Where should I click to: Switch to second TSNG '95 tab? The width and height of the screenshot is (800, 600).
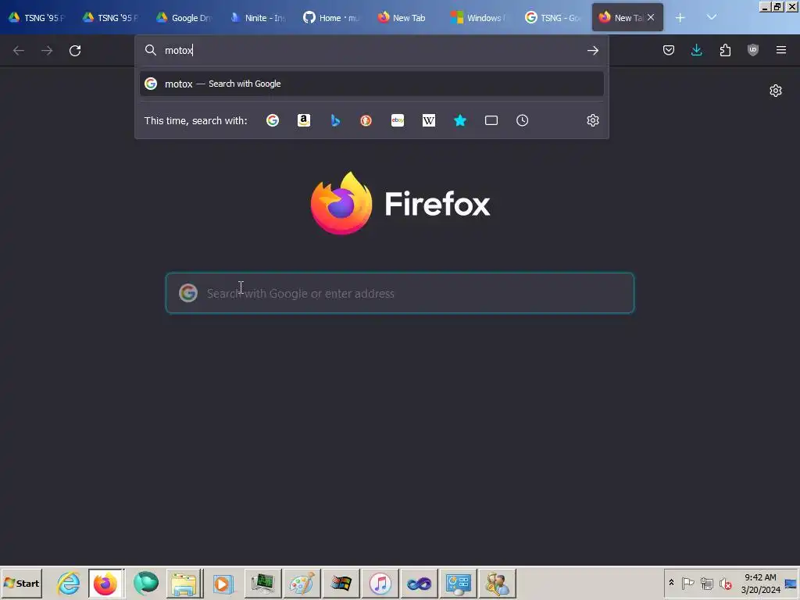[110, 18]
